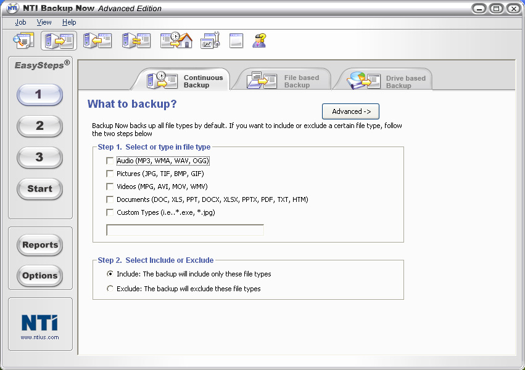Enable the Documents file type checkbox
This screenshot has height=370, width=525.
[110, 199]
